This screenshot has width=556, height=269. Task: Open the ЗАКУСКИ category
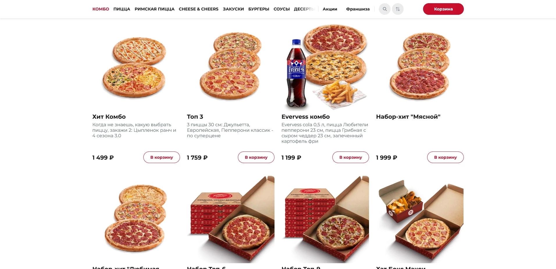click(x=233, y=9)
